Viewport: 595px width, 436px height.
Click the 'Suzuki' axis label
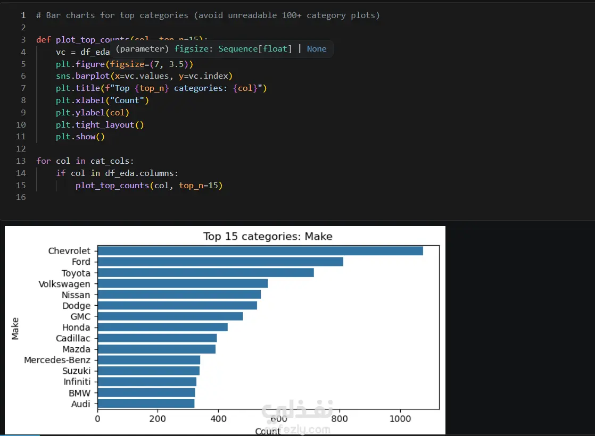click(76, 371)
